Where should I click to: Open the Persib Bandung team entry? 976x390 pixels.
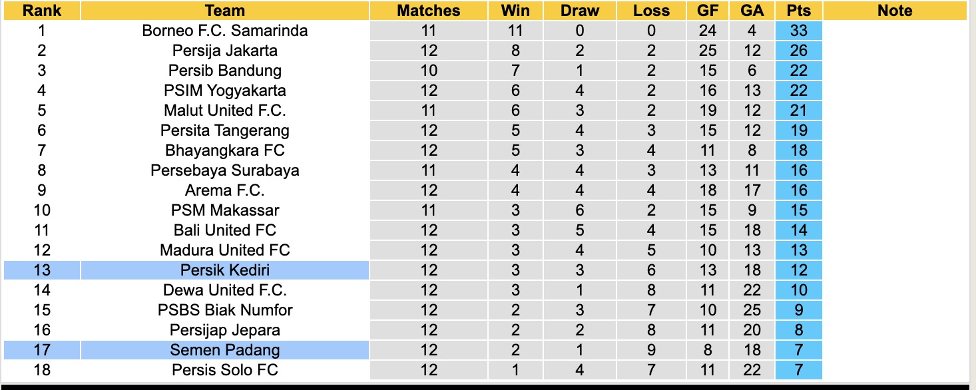[225, 71]
